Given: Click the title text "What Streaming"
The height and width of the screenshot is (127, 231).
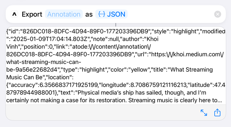Looking at the screenshot, I should pyautogui.click(x=191, y=70).
